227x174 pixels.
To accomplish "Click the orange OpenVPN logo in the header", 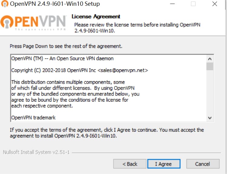I will [34, 23].
